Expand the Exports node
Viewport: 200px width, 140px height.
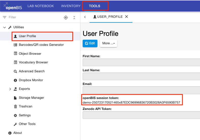point(10,89)
